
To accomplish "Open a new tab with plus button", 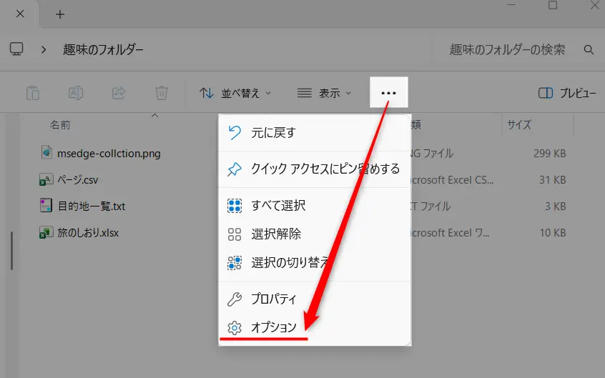I will [x=60, y=14].
